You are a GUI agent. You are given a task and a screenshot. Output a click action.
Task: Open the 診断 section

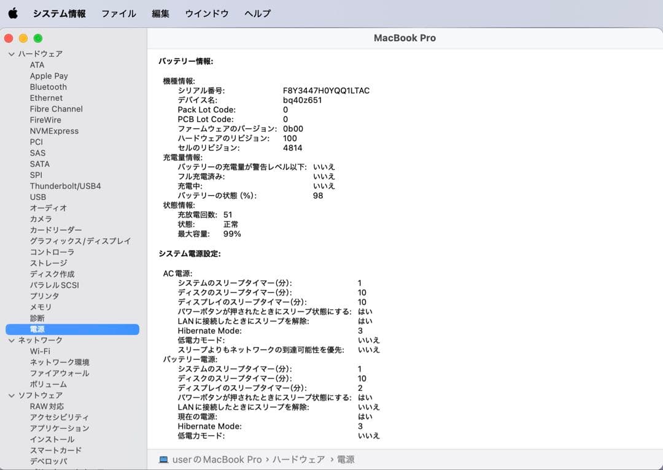pyautogui.click(x=37, y=318)
